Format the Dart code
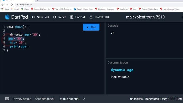Screen dimensions: 183x103 point(78,17)
